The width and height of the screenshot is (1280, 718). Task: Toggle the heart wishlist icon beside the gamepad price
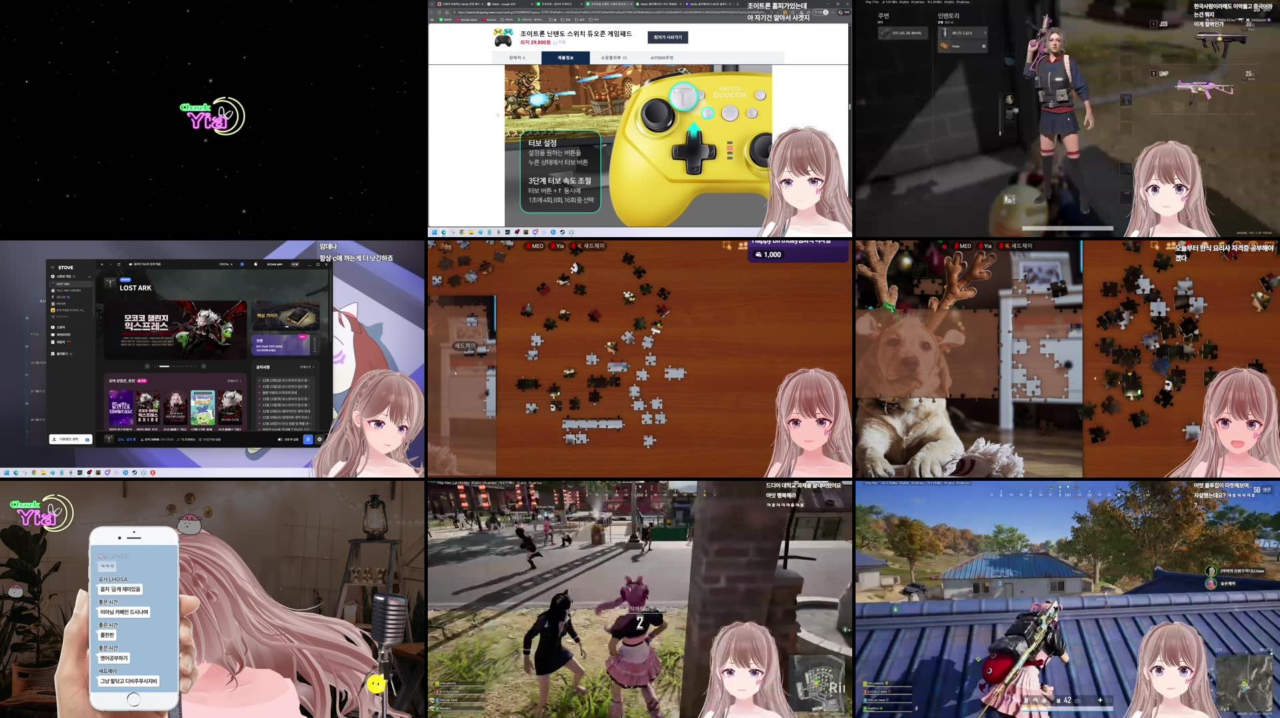[x=555, y=41]
